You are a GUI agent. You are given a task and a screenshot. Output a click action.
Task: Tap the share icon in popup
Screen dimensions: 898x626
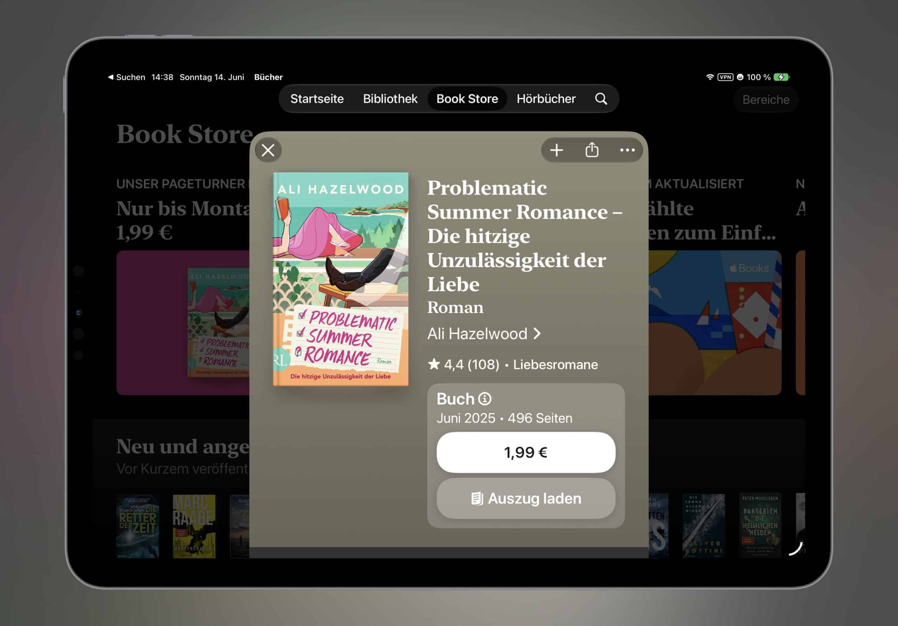tap(592, 150)
